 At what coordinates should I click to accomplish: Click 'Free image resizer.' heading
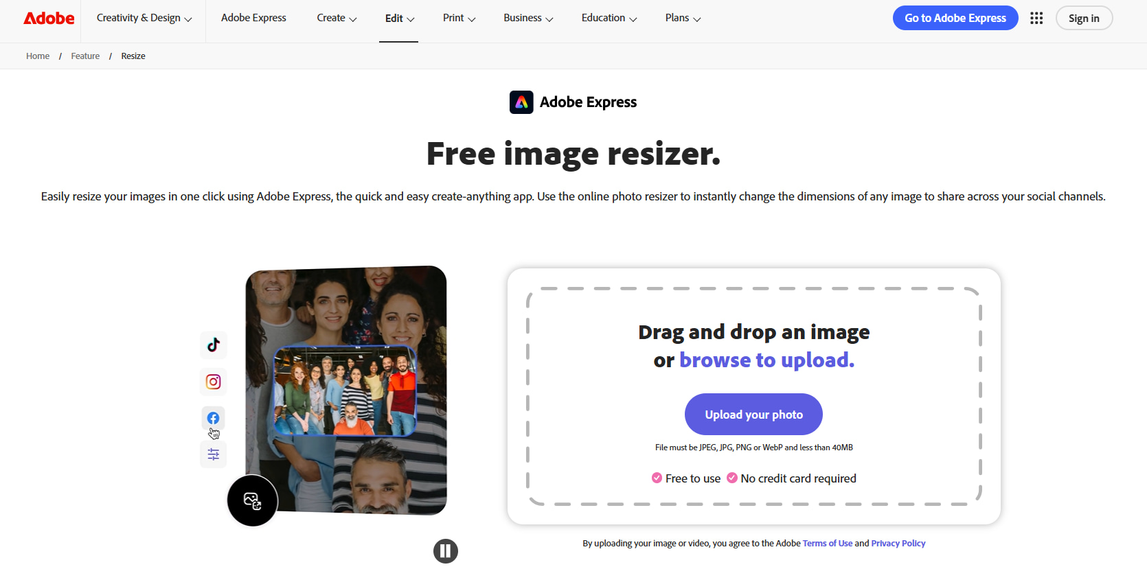coord(573,154)
